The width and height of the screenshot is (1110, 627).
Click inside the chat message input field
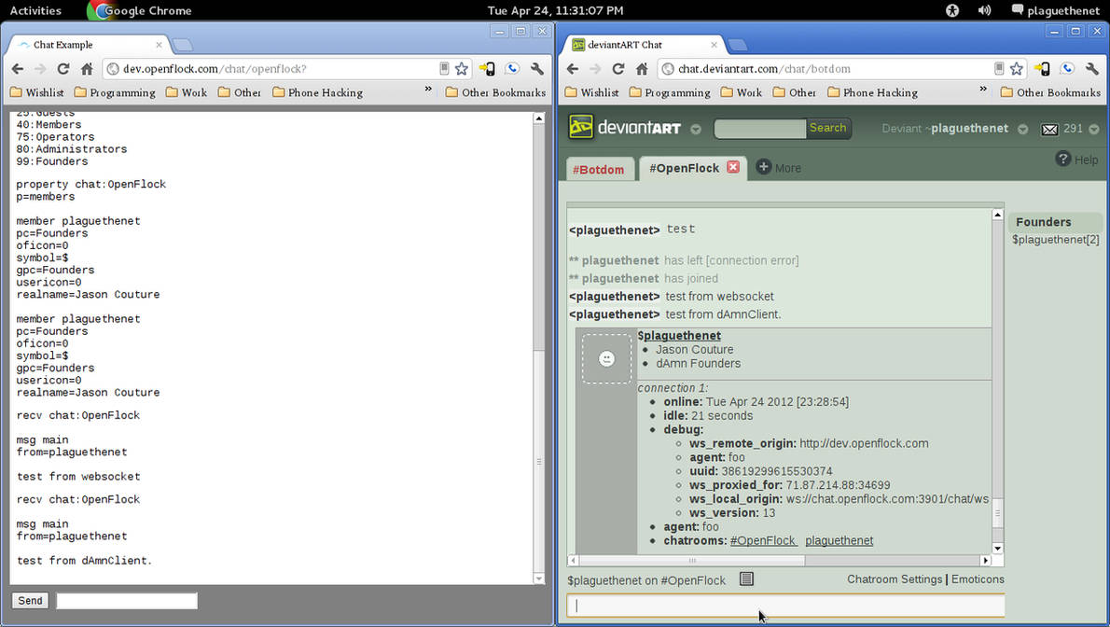coord(784,606)
